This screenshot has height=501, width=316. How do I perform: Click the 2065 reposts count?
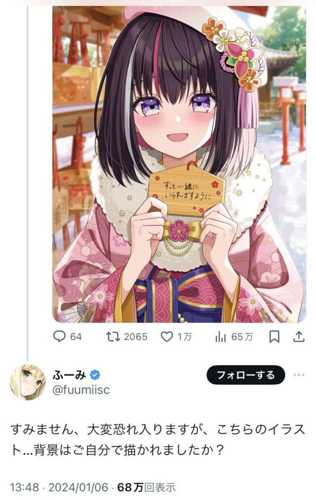[135, 337]
